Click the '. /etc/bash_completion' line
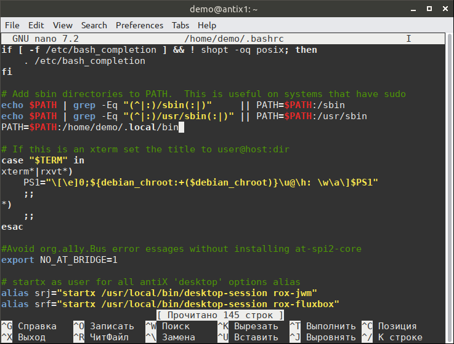The height and width of the screenshot is (344, 454). pos(84,61)
